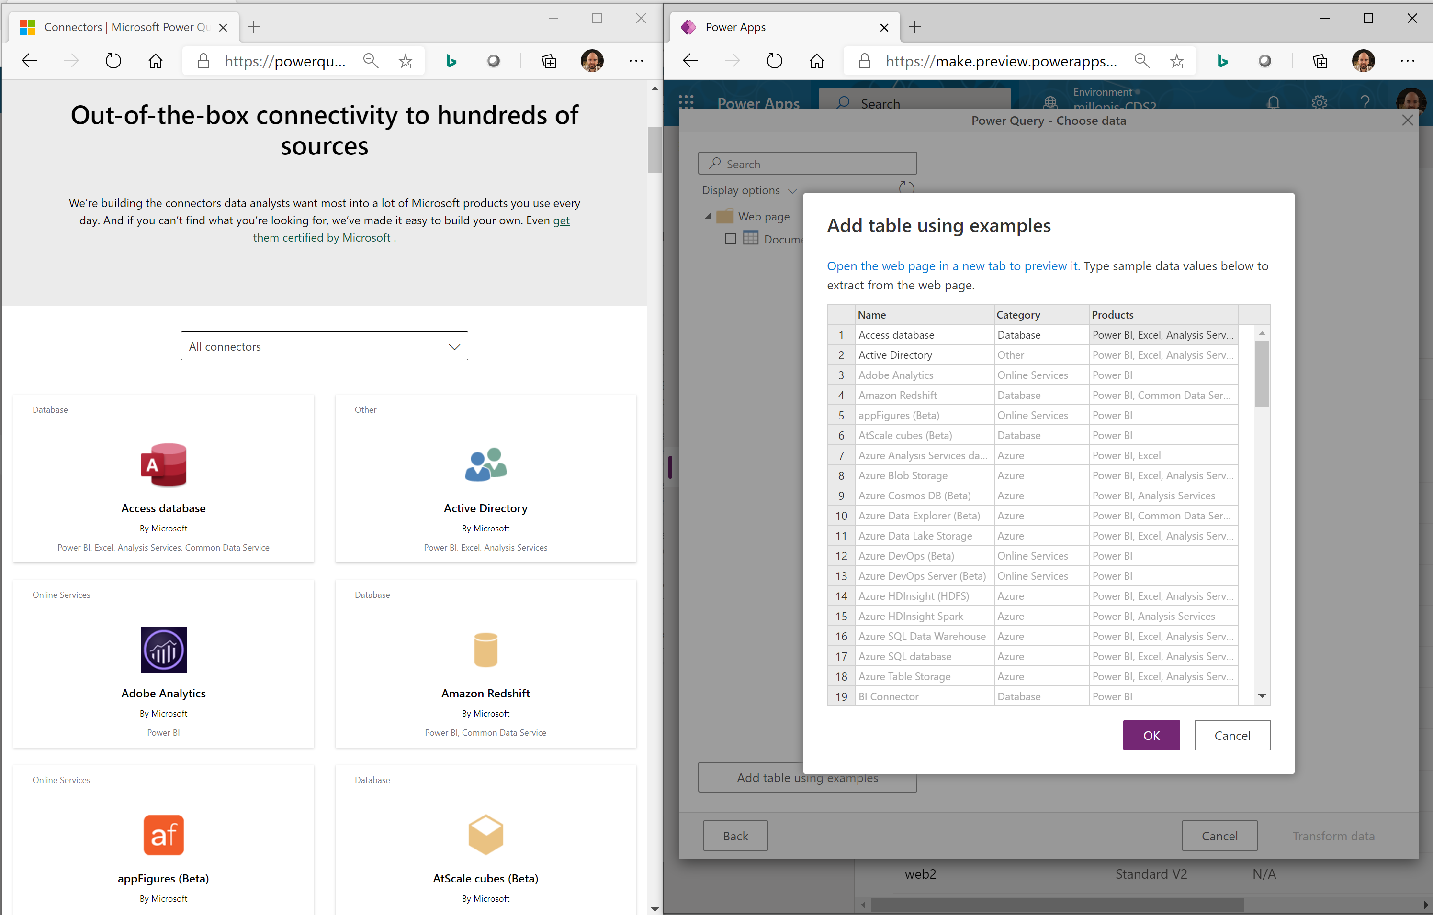Click zoom magnifier in Power Apps address bar
1433x915 pixels.
1141,61
